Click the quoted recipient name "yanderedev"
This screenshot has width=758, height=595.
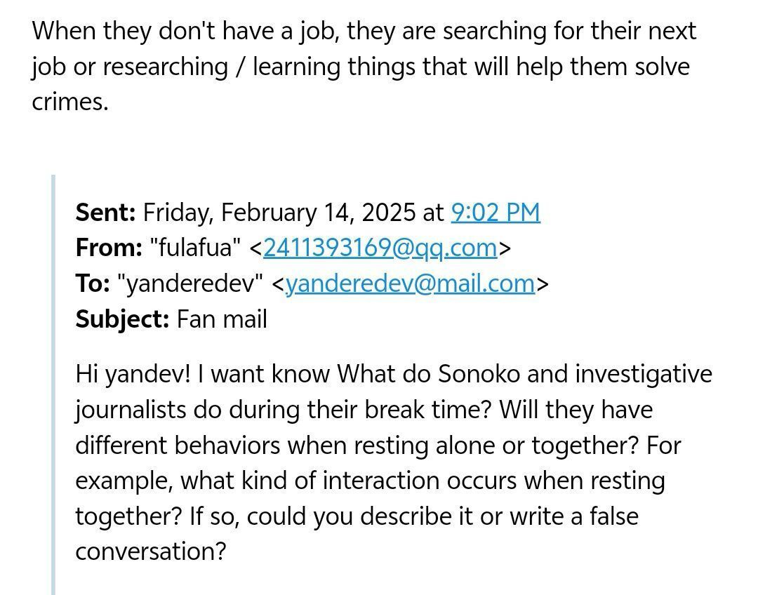coord(190,283)
